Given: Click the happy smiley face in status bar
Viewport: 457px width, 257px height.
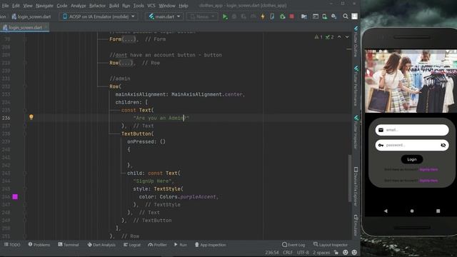Looking at the screenshot, I should pos(346,253).
